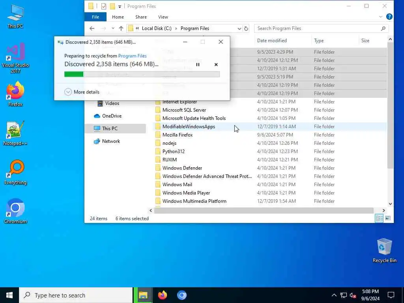Image resolution: width=404 pixels, height=303 pixels.
Task: Sort by Date modified column
Action: 272,41
